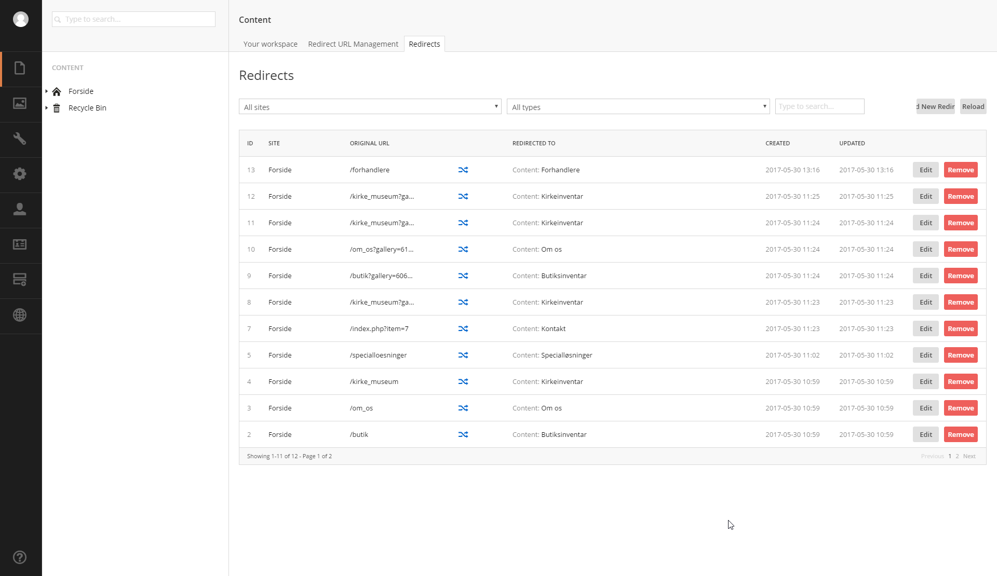This screenshot has height=576, width=997.
Task: Edit redirect ID 12
Action: point(926,196)
